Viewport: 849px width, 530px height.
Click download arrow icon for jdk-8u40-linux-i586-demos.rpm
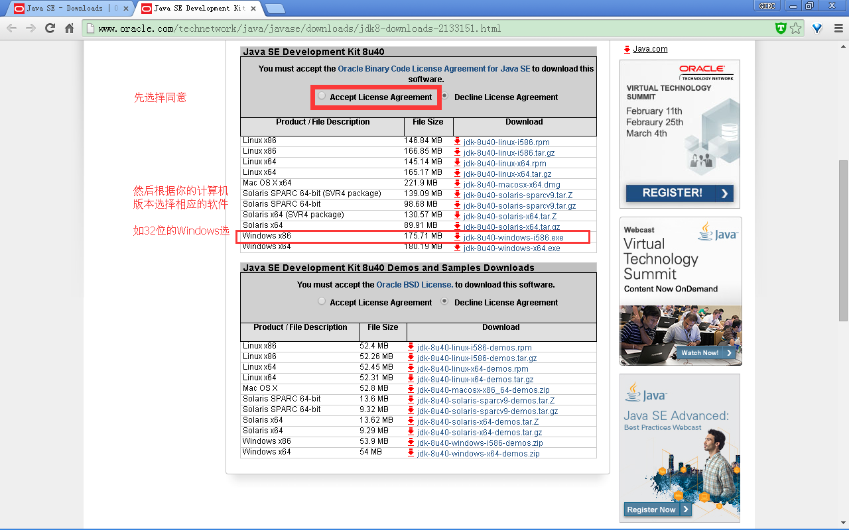pos(411,347)
